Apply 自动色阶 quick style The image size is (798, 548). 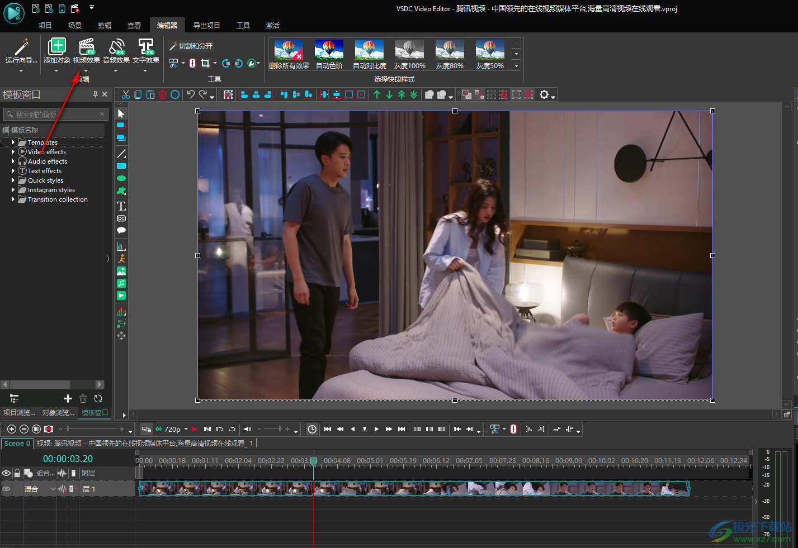tap(329, 54)
